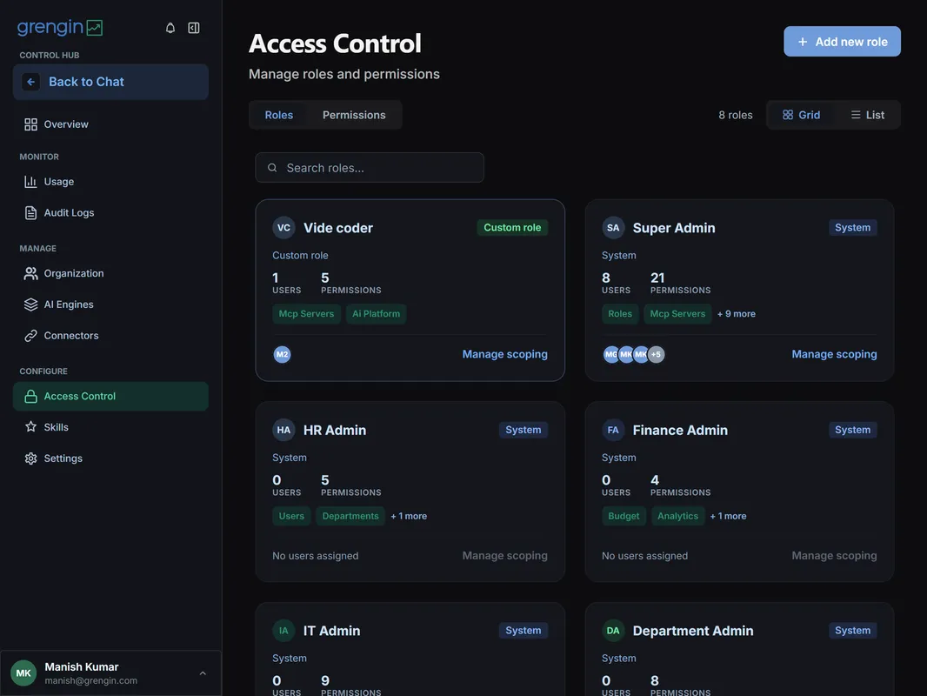Go to Organization page
927x696 pixels.
point(110,273)
